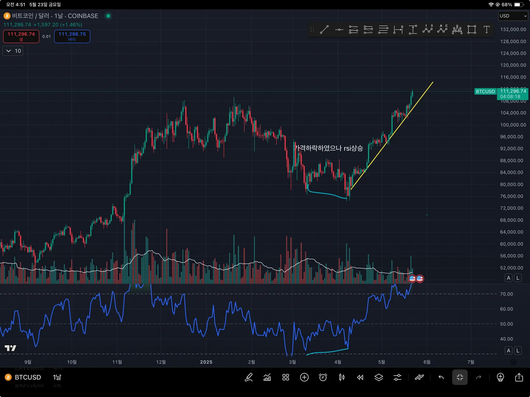This screenshot has height=397, width=530.
Task: Start bar replay mode
Action: click(x=360, y=377)
